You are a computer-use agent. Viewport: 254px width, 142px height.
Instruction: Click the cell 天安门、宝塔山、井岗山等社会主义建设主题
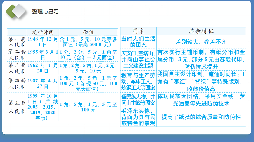point(138,60)
